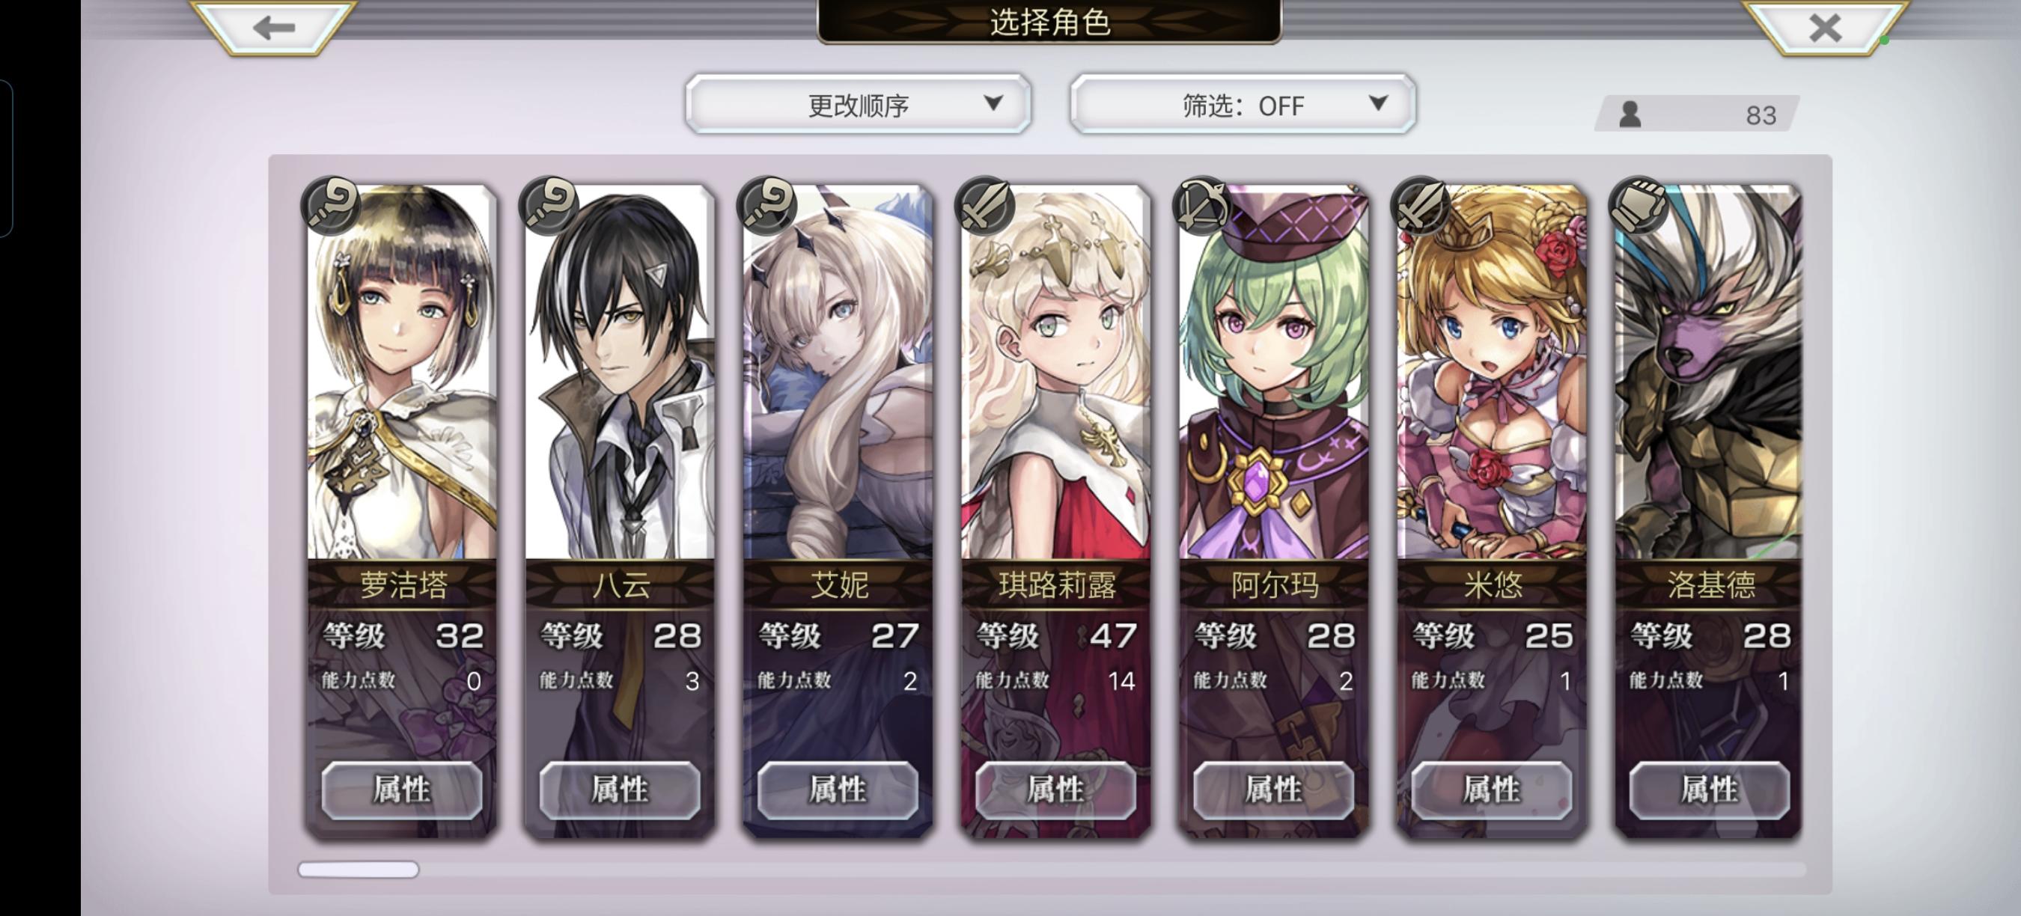Viewport: 2021px width, 916px height.
Task: Click the horizontal scrollbar thumb
Action: pyautogui.click(x=359, y=869)
